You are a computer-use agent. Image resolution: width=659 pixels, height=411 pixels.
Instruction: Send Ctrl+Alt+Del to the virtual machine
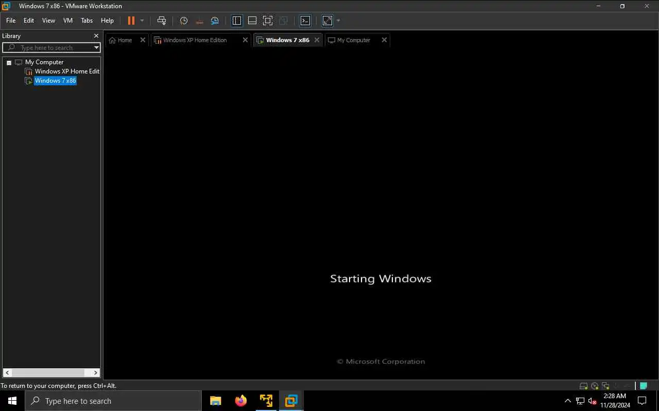[162, 21]
